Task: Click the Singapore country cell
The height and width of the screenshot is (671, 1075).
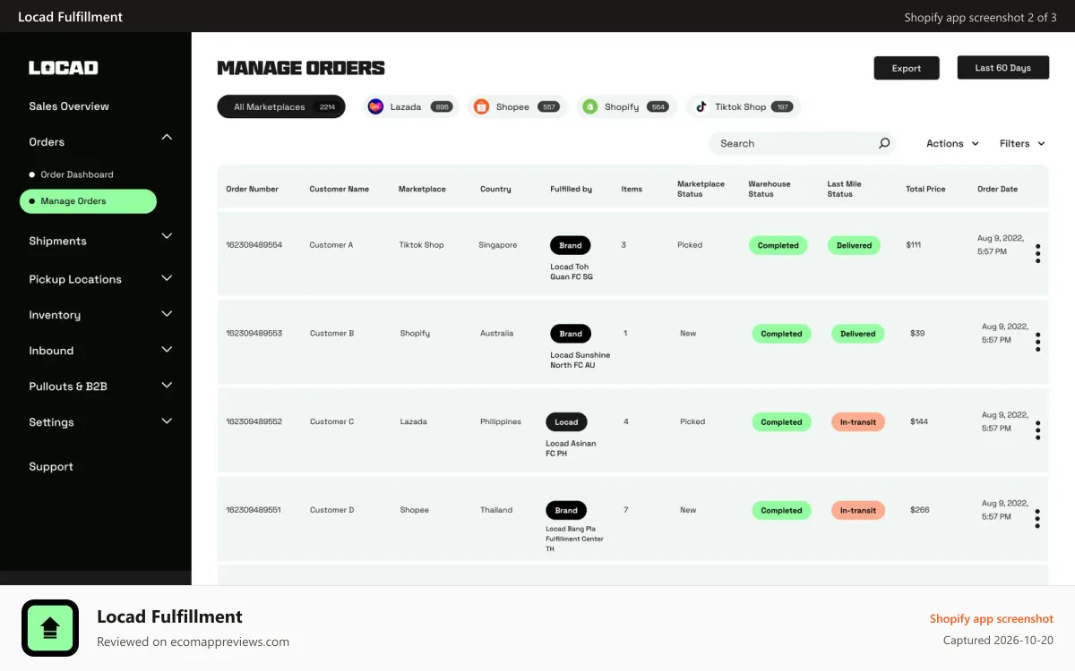Action: click(x=497, y=245)
